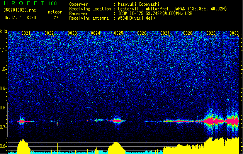Viewport: 243px width, 154px height.
Task: Click the Observer field label
Action: tap(78, 4)
